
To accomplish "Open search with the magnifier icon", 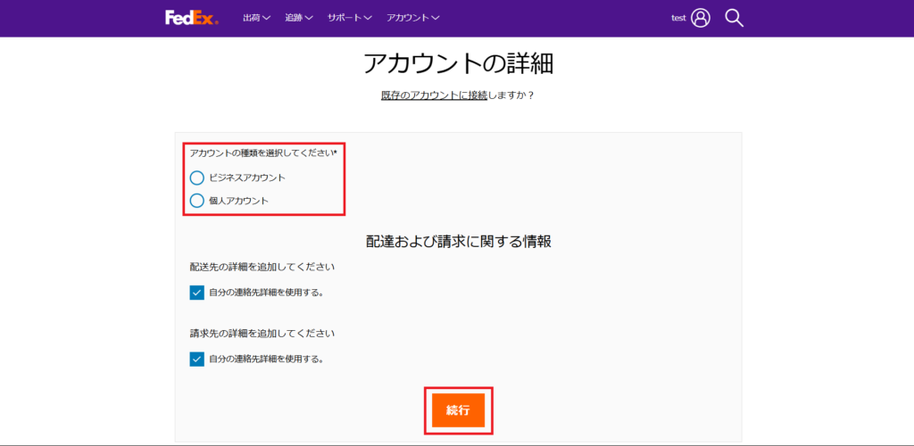I will [x=734, y=18].
